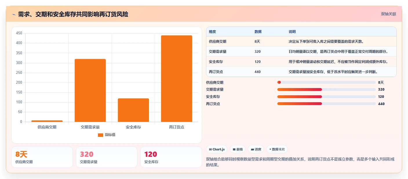Click the 交期需求量 bar in the chart

click(90, 90)
